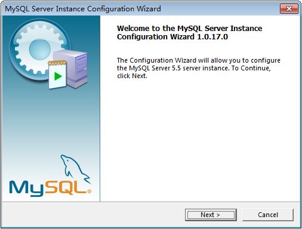Click the spiral binding on the notepad icon

(57, 63)
